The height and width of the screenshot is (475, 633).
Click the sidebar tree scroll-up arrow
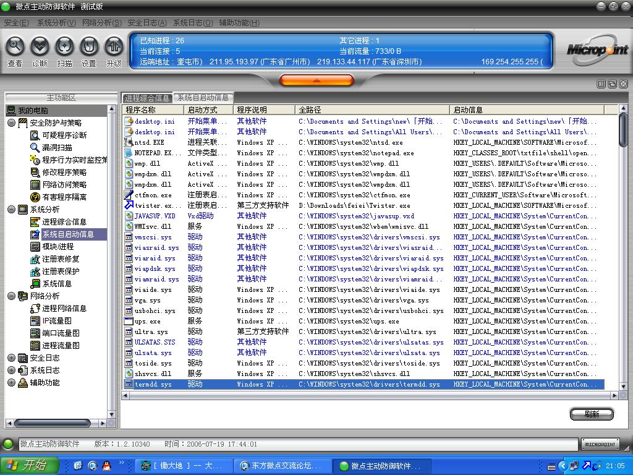coord(111,110)
